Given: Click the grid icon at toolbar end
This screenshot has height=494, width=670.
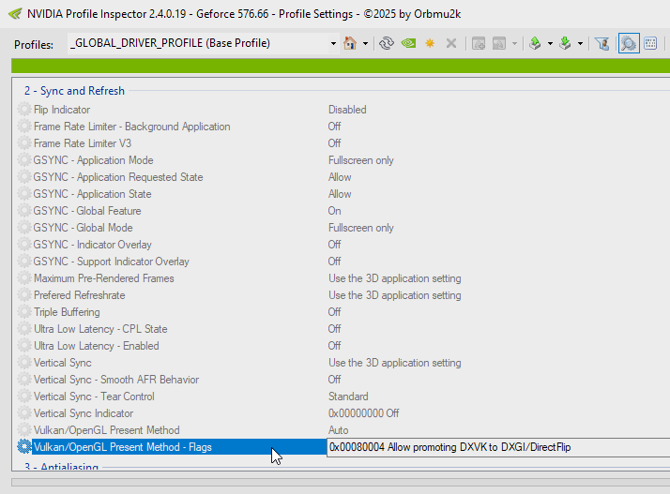Looking at the screenshot, I should pos(650,44).
